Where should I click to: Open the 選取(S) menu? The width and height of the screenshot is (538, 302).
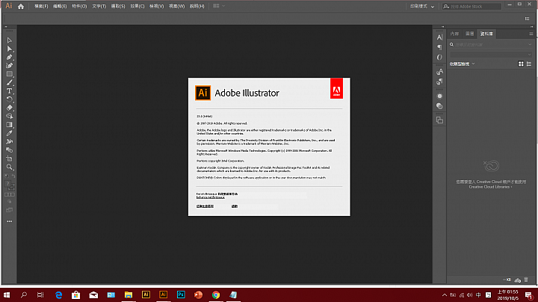118,6
